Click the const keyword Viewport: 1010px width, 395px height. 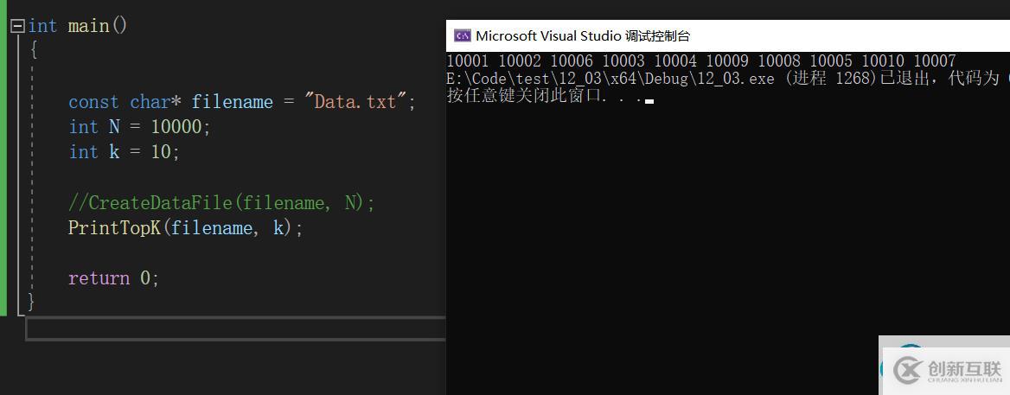94,102
